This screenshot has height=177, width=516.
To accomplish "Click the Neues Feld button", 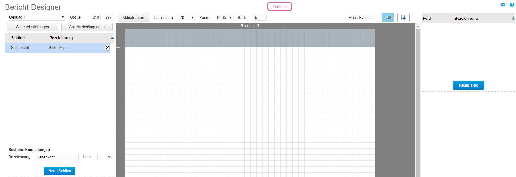I will 468,85.
